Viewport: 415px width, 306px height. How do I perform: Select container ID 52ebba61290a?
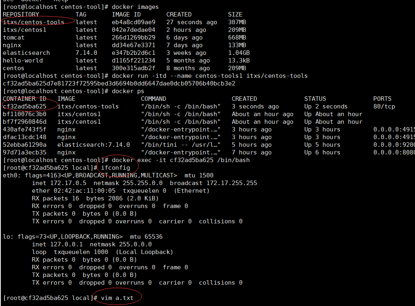pyautogui.click(x=25, y=145)
